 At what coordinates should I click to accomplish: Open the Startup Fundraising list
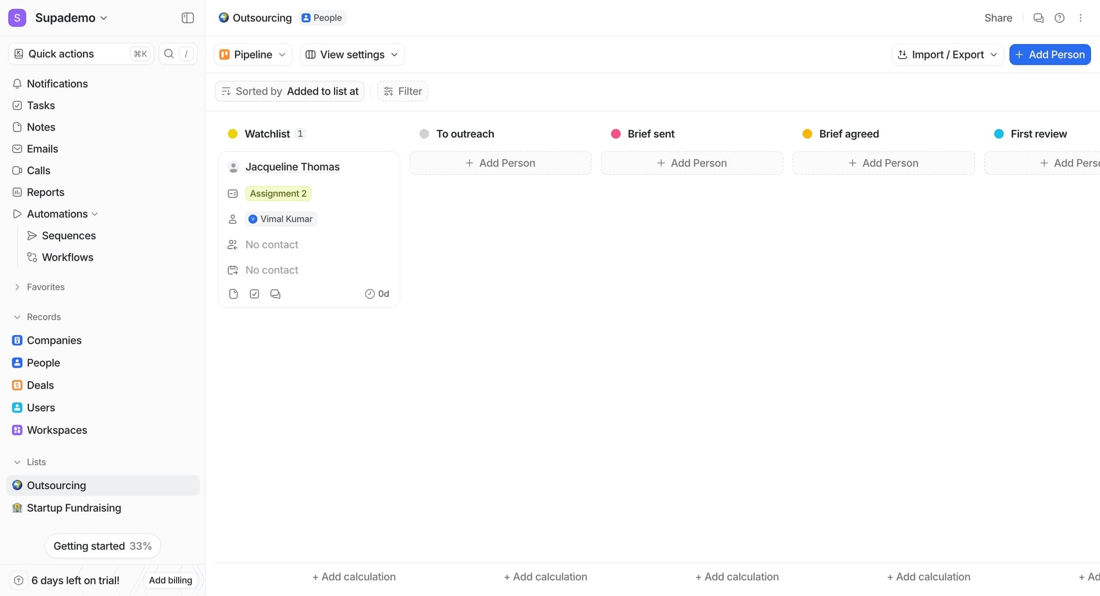click(x=74, y=507)
